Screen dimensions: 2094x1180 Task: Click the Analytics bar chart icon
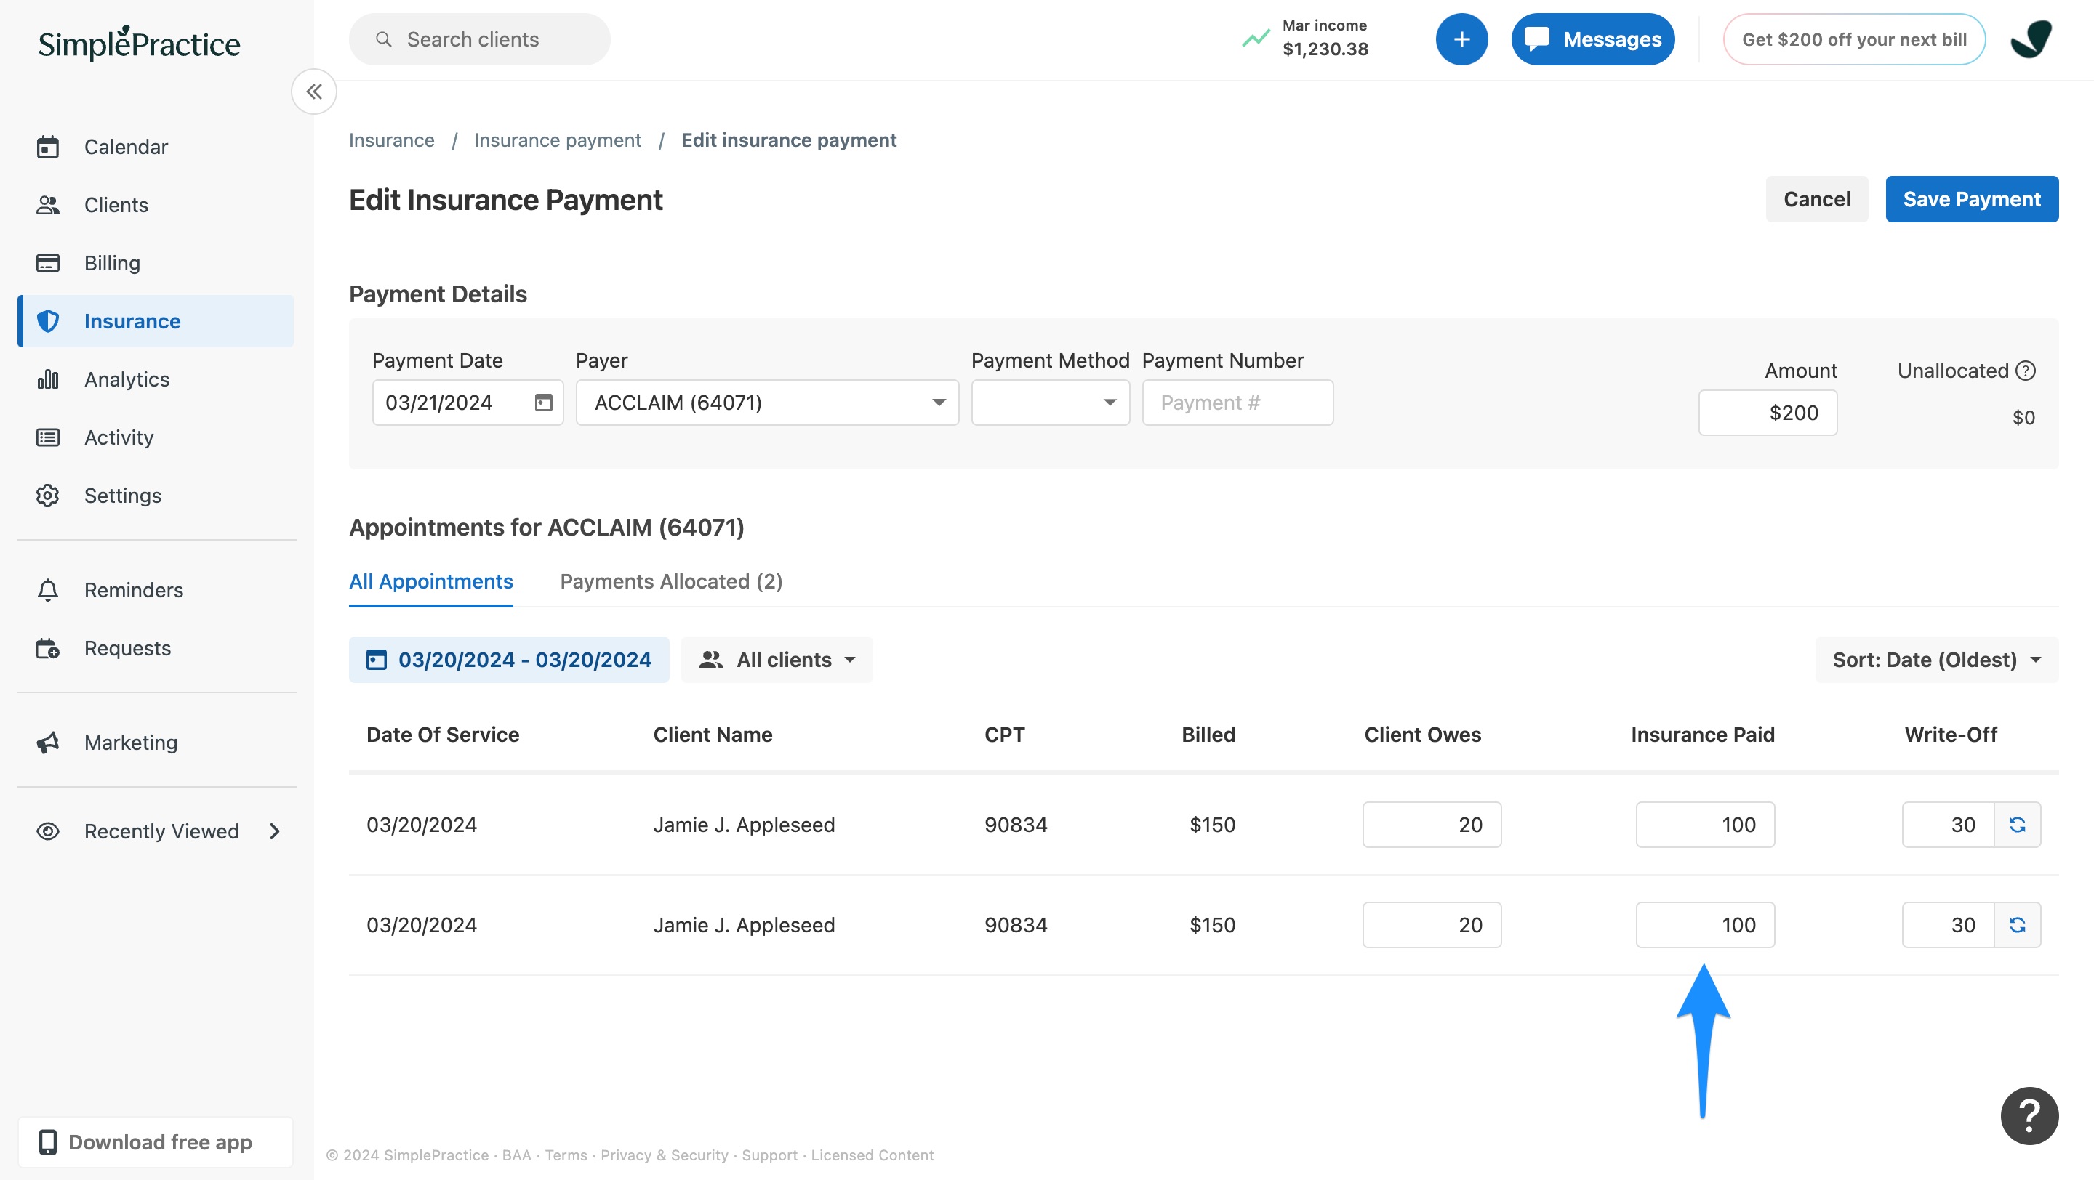pyautogui.click(x=48, y=379)
